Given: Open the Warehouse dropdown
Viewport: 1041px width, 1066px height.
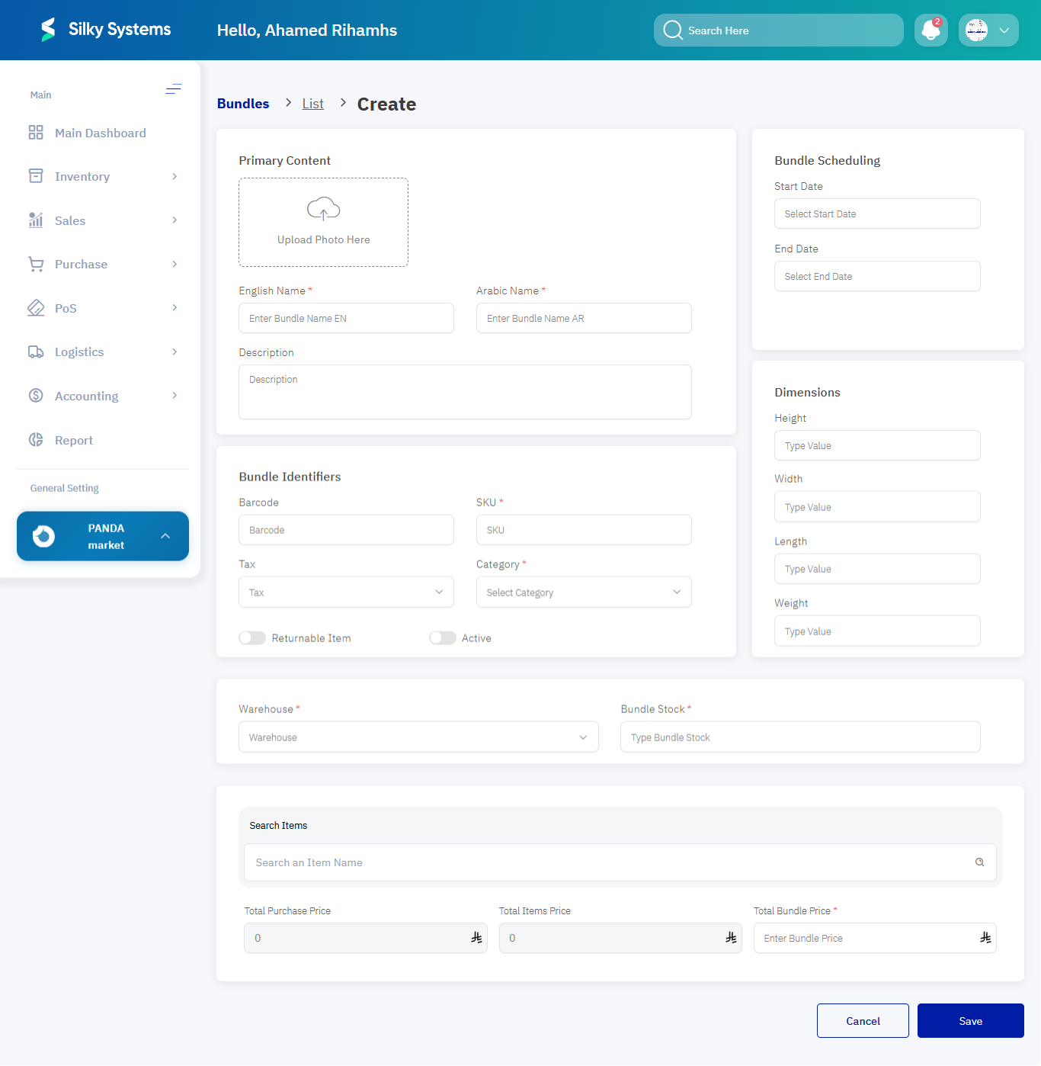Looking at the screenshot, I should click(x=583, y=737).
